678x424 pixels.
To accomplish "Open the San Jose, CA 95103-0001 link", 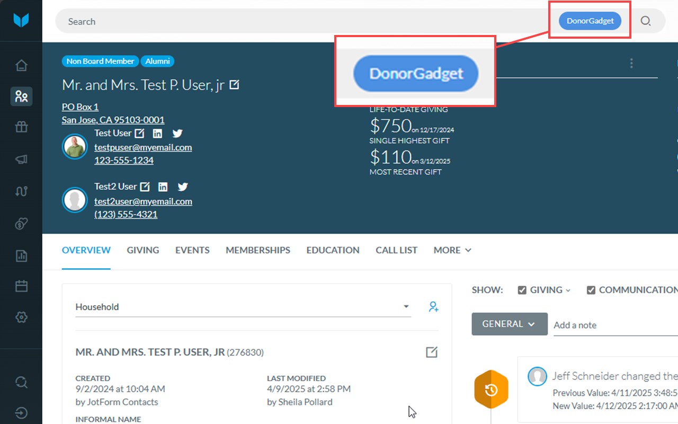I will pyautogui.click(x=113, y=120).
